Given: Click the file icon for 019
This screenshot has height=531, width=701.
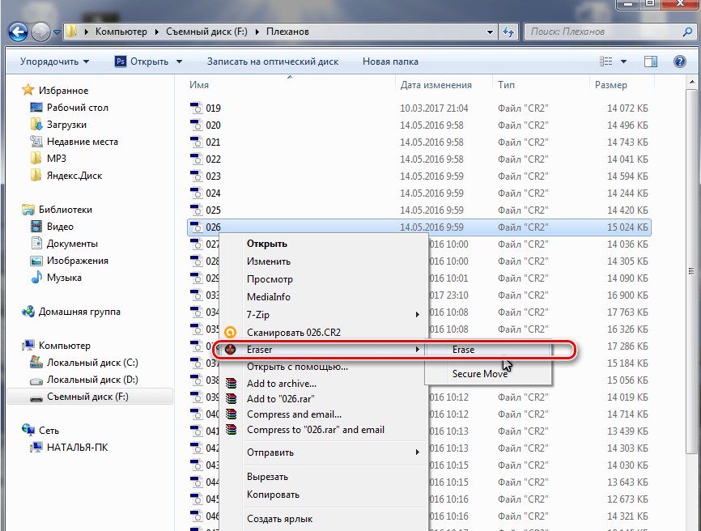Looking at the screenshot, I should (195, 108).
